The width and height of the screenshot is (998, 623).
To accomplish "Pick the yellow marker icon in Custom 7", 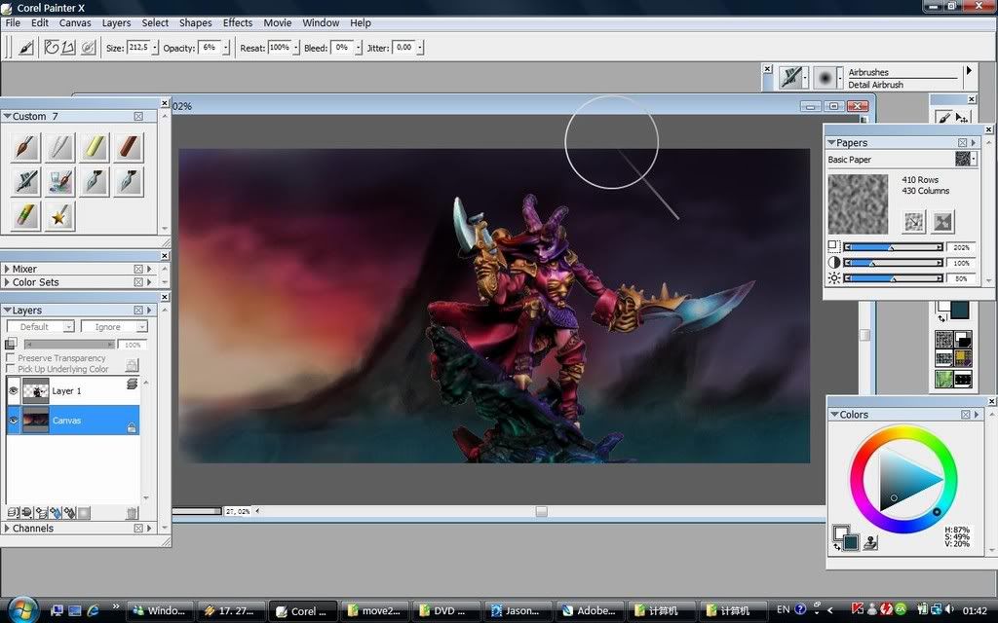I will (x=95, y=148).
